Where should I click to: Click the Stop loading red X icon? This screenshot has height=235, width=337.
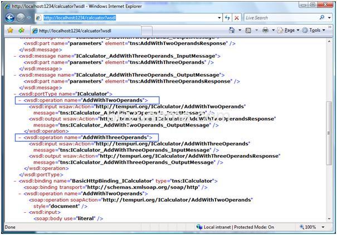pyautogui.click(x=237, y=18)
